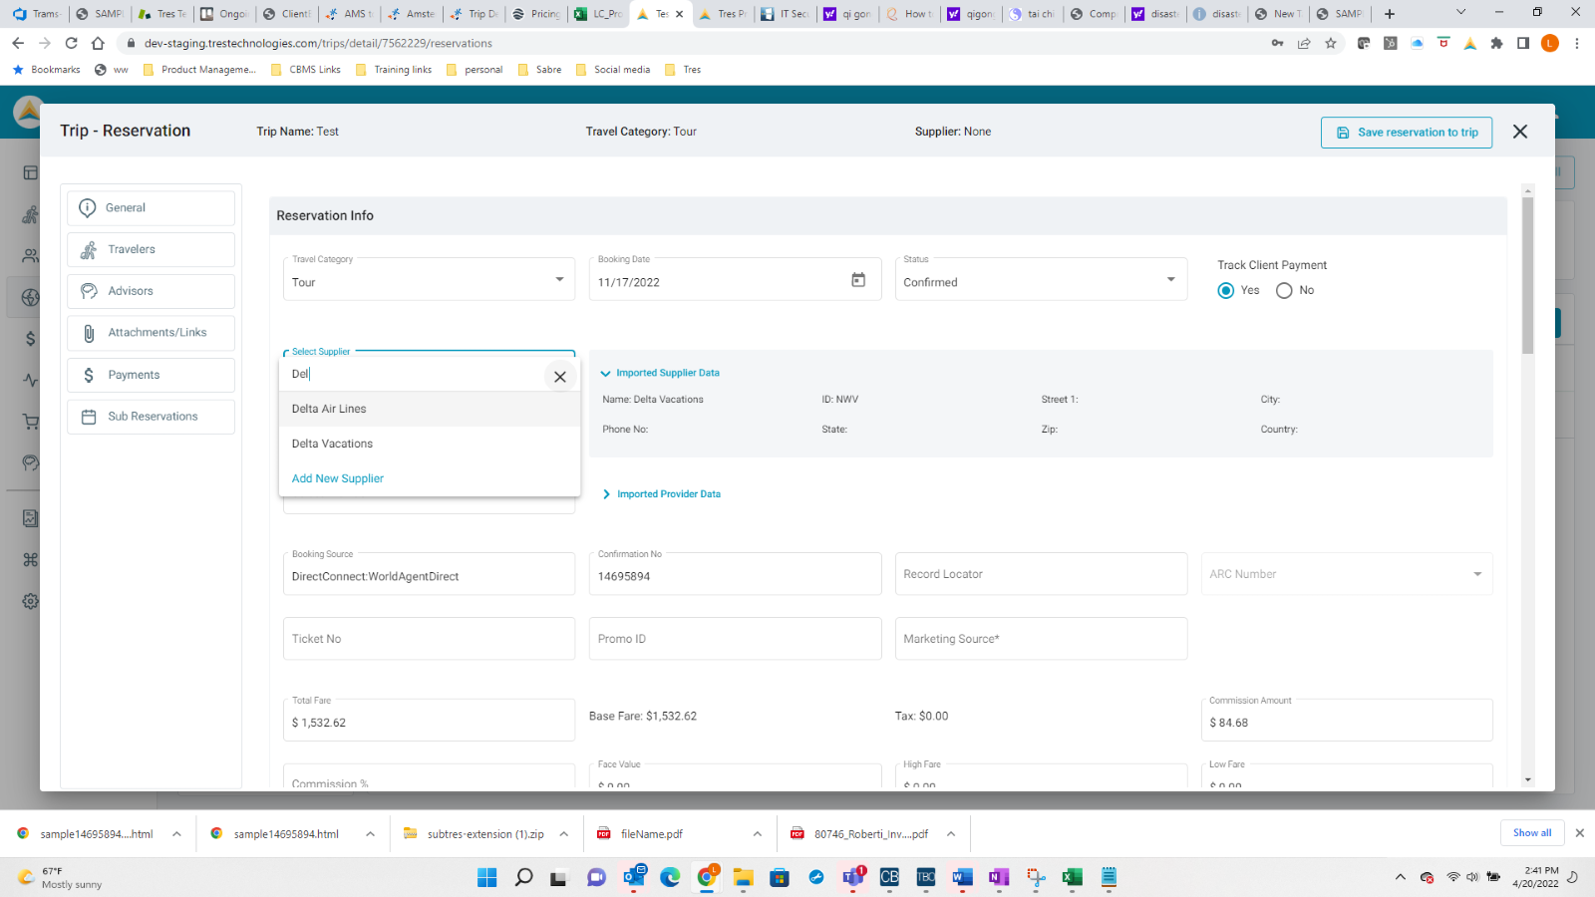
Task: Open OneNote from taskbar
Action: point(999,877)
